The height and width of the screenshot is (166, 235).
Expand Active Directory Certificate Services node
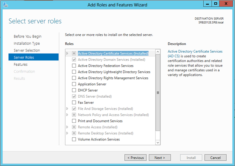tap(67, 53)
